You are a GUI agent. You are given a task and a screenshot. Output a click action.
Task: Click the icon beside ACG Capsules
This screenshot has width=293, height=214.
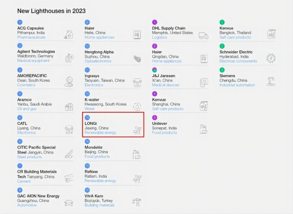[x=68, y=35]
